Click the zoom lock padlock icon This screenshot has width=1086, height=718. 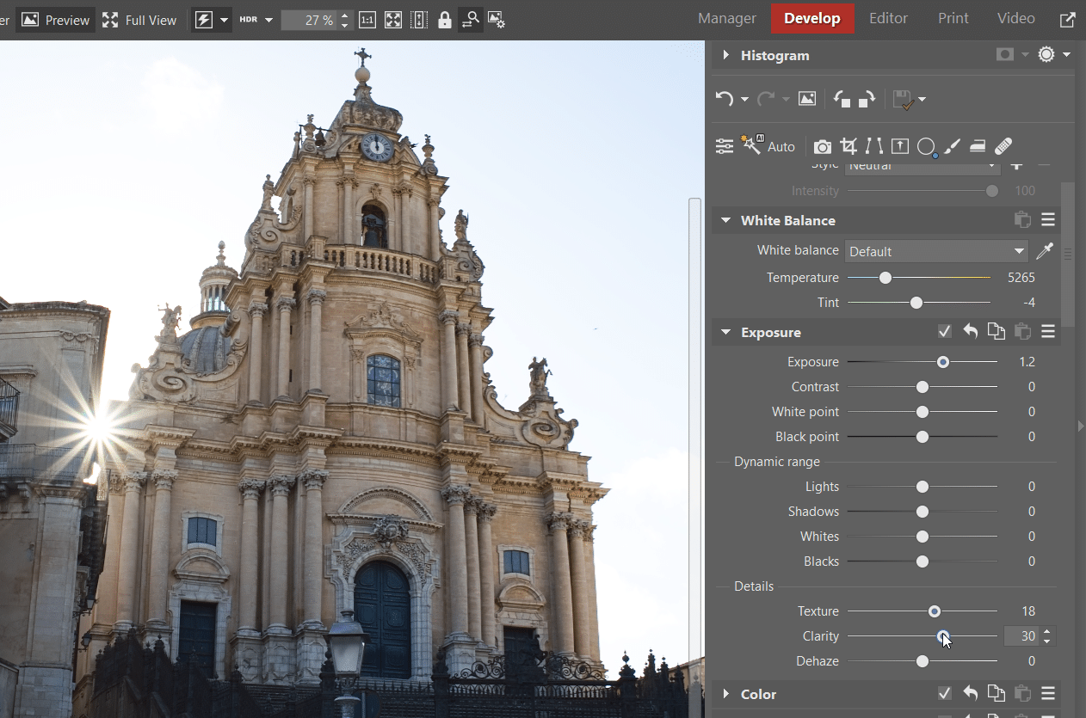pos(445,20)
